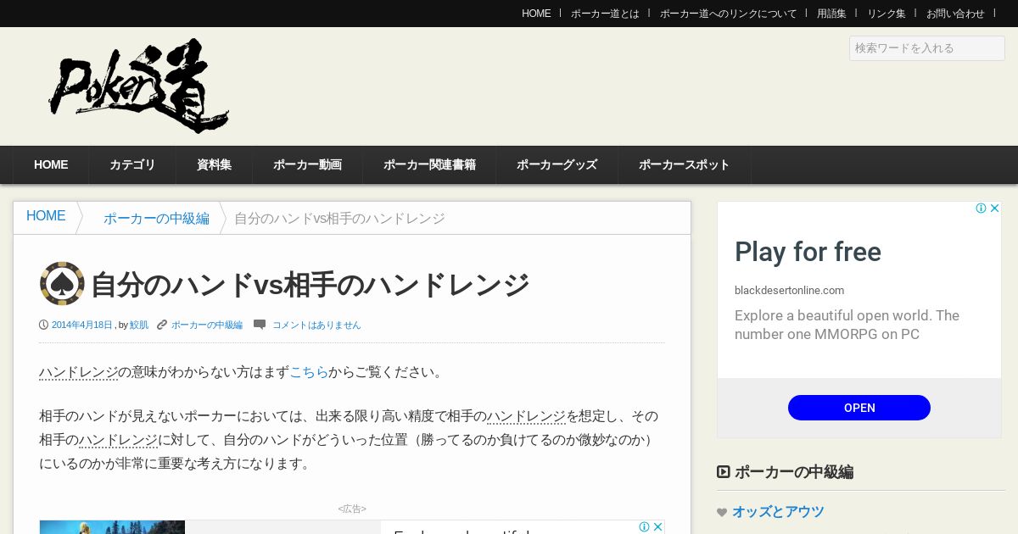Select ポーカースポット in main navigation
Screen dimensions: 1018x534
(684, 165)
